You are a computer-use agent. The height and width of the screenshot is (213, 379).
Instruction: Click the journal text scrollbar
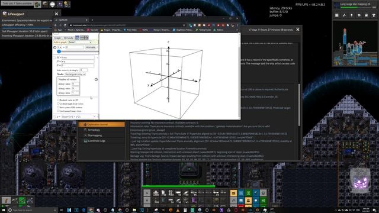pos(299,105)
